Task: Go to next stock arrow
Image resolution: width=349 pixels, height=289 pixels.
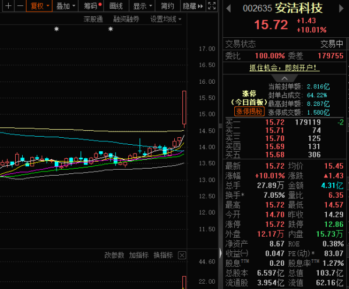Action: 341,9
